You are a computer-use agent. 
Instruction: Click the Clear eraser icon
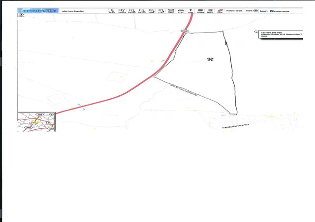click(220, 11)
